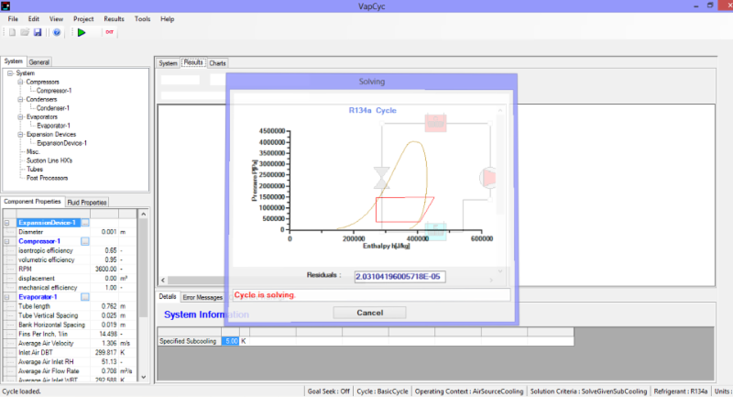Image resolution: width=733 pixels, height=397 pixels.
Task: Switch to the Fluid Properties tab
Action: (x=88, y=202)
